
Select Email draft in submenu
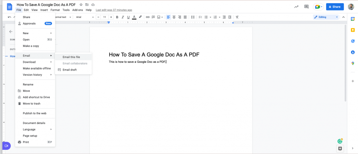point(73,70)
